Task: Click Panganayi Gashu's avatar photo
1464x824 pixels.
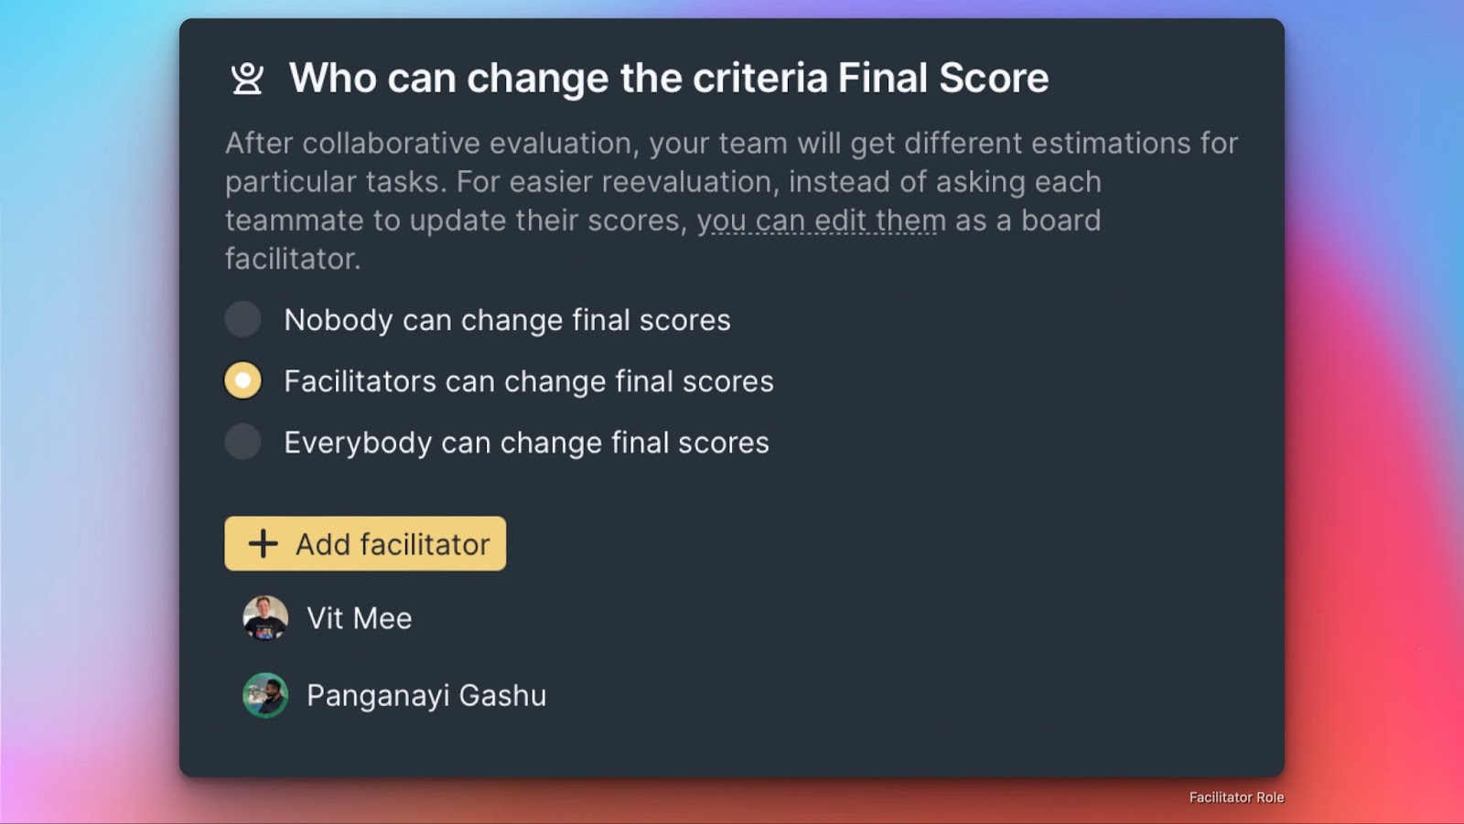Action: pos(265,696)
